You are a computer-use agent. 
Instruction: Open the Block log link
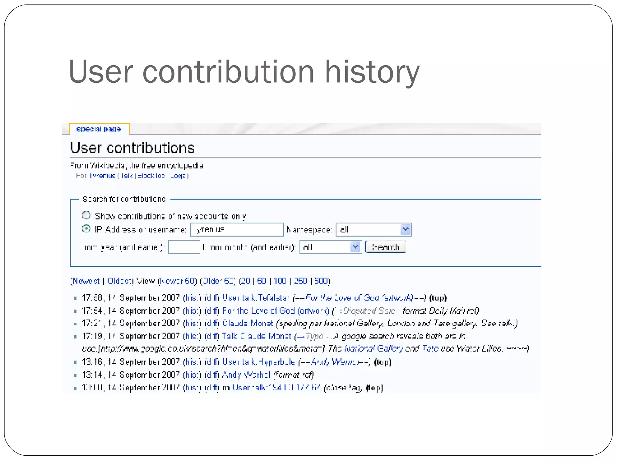[x=151, y=176]
